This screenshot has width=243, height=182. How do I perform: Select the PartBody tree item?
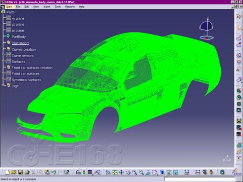19,37
